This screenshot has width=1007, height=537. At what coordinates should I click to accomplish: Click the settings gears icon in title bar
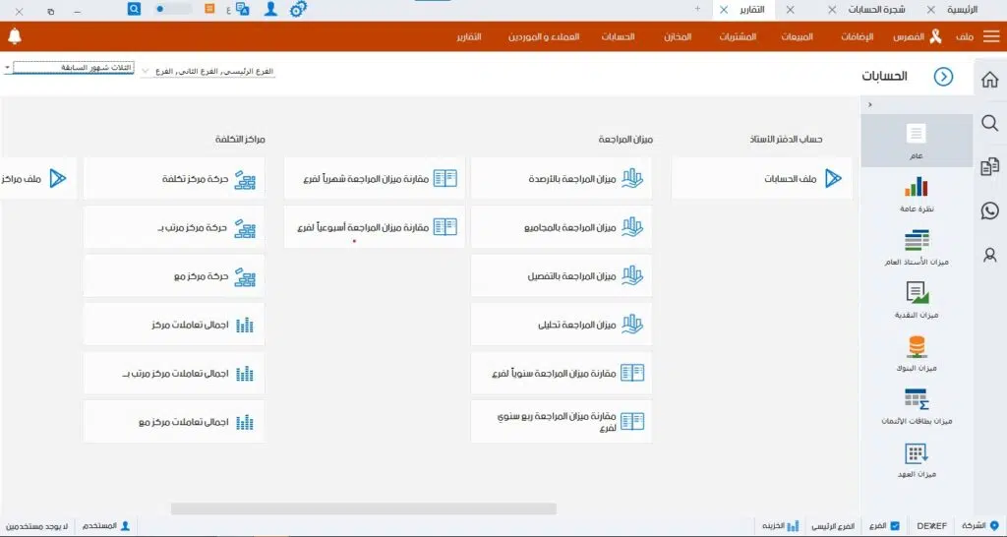coord(298,10)
